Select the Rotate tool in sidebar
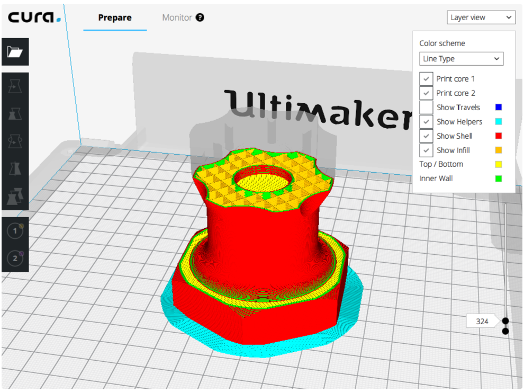This screenshot has height=392, width=524. pyautogui.click(x=15, y=141)
